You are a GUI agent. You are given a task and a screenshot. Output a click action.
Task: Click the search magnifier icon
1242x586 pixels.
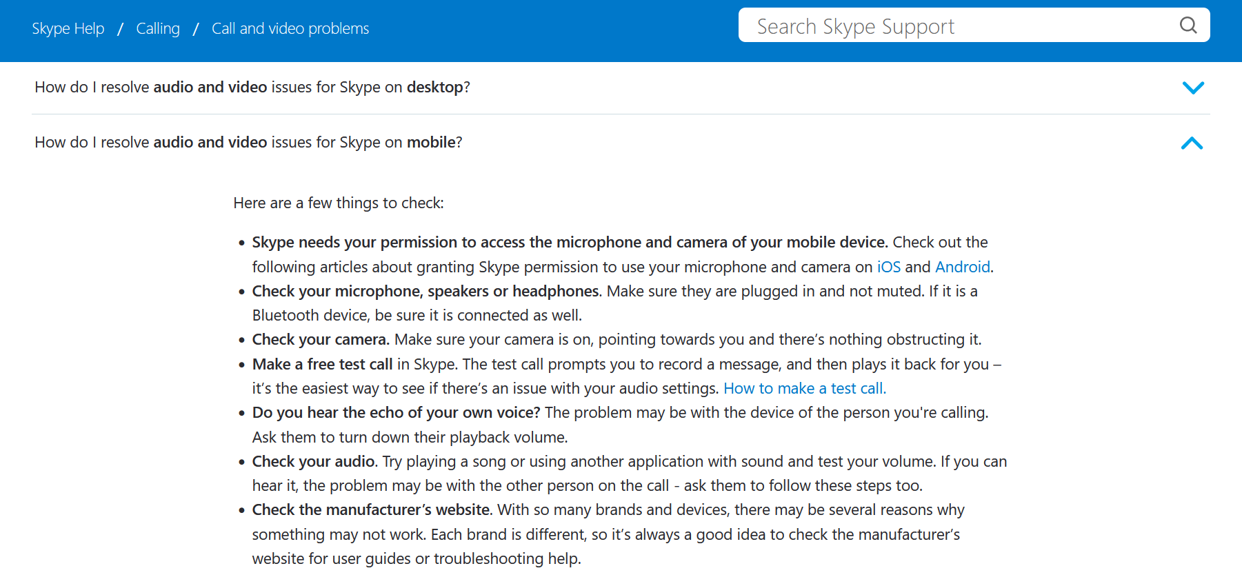(x=1188, y=26)
